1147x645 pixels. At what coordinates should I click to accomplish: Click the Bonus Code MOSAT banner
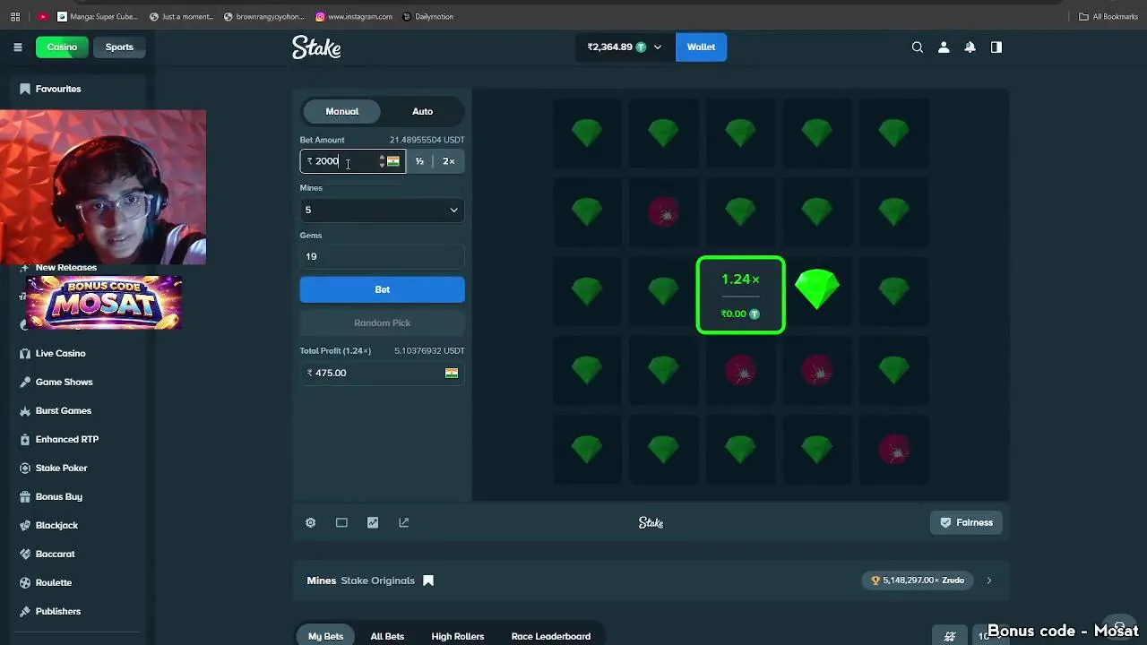point(104,303)
